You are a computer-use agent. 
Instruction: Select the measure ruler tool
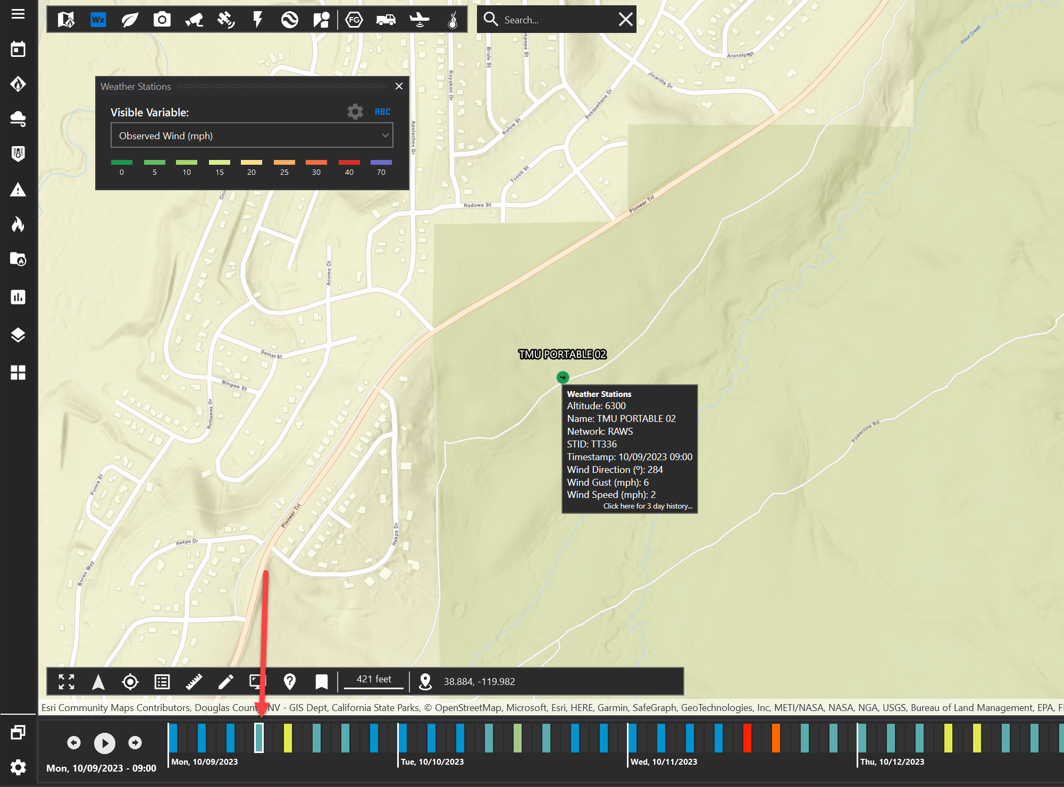click(x=194, y=682)
